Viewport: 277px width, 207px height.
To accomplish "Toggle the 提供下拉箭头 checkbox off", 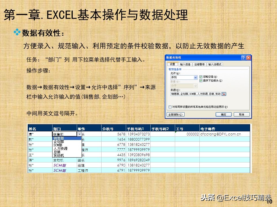I will pos(201,80).
